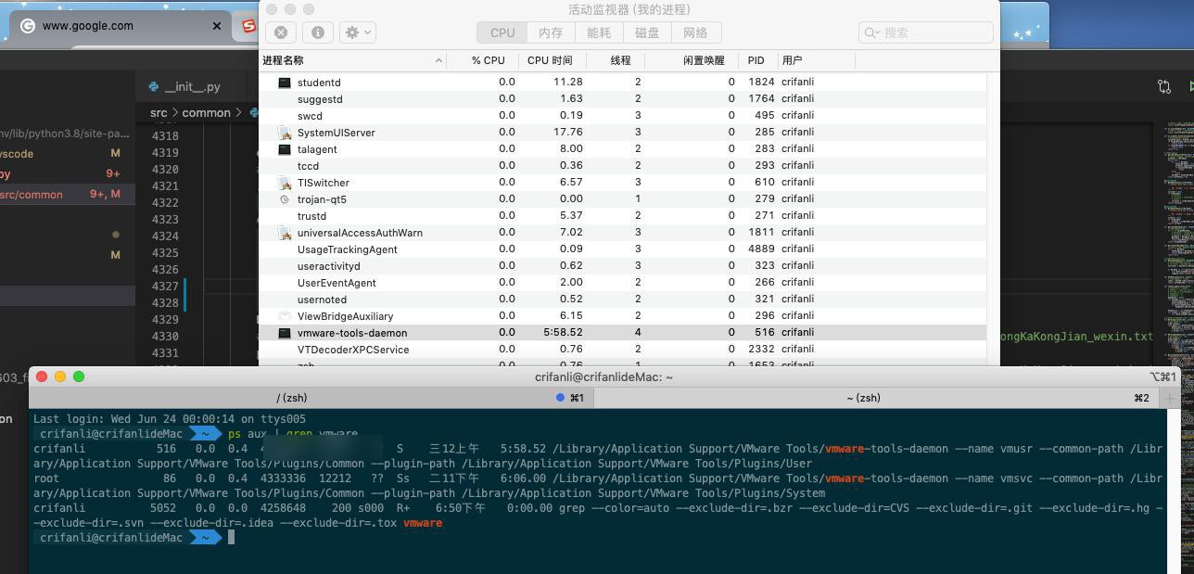This screenshot has width=1194, height=574.
Task: Switch to the 磁盘 disk tab
Action: [647, 32]
